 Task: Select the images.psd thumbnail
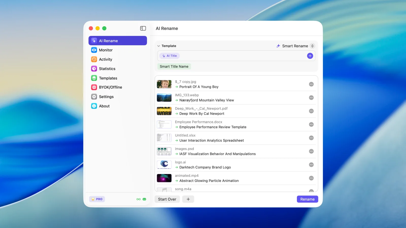[x=164, y=151]
